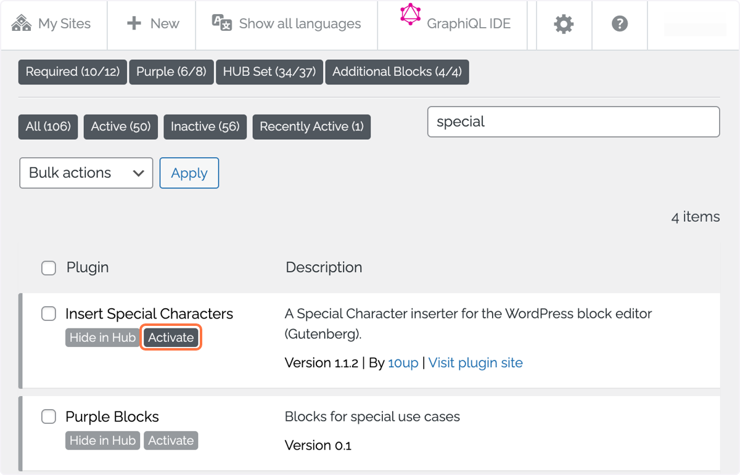Expand the Bulk actions dropdown
740x475 pixels.
[86, 173]
